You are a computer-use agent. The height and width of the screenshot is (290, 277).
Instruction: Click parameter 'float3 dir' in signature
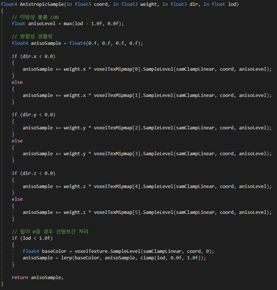coord(184,4)
